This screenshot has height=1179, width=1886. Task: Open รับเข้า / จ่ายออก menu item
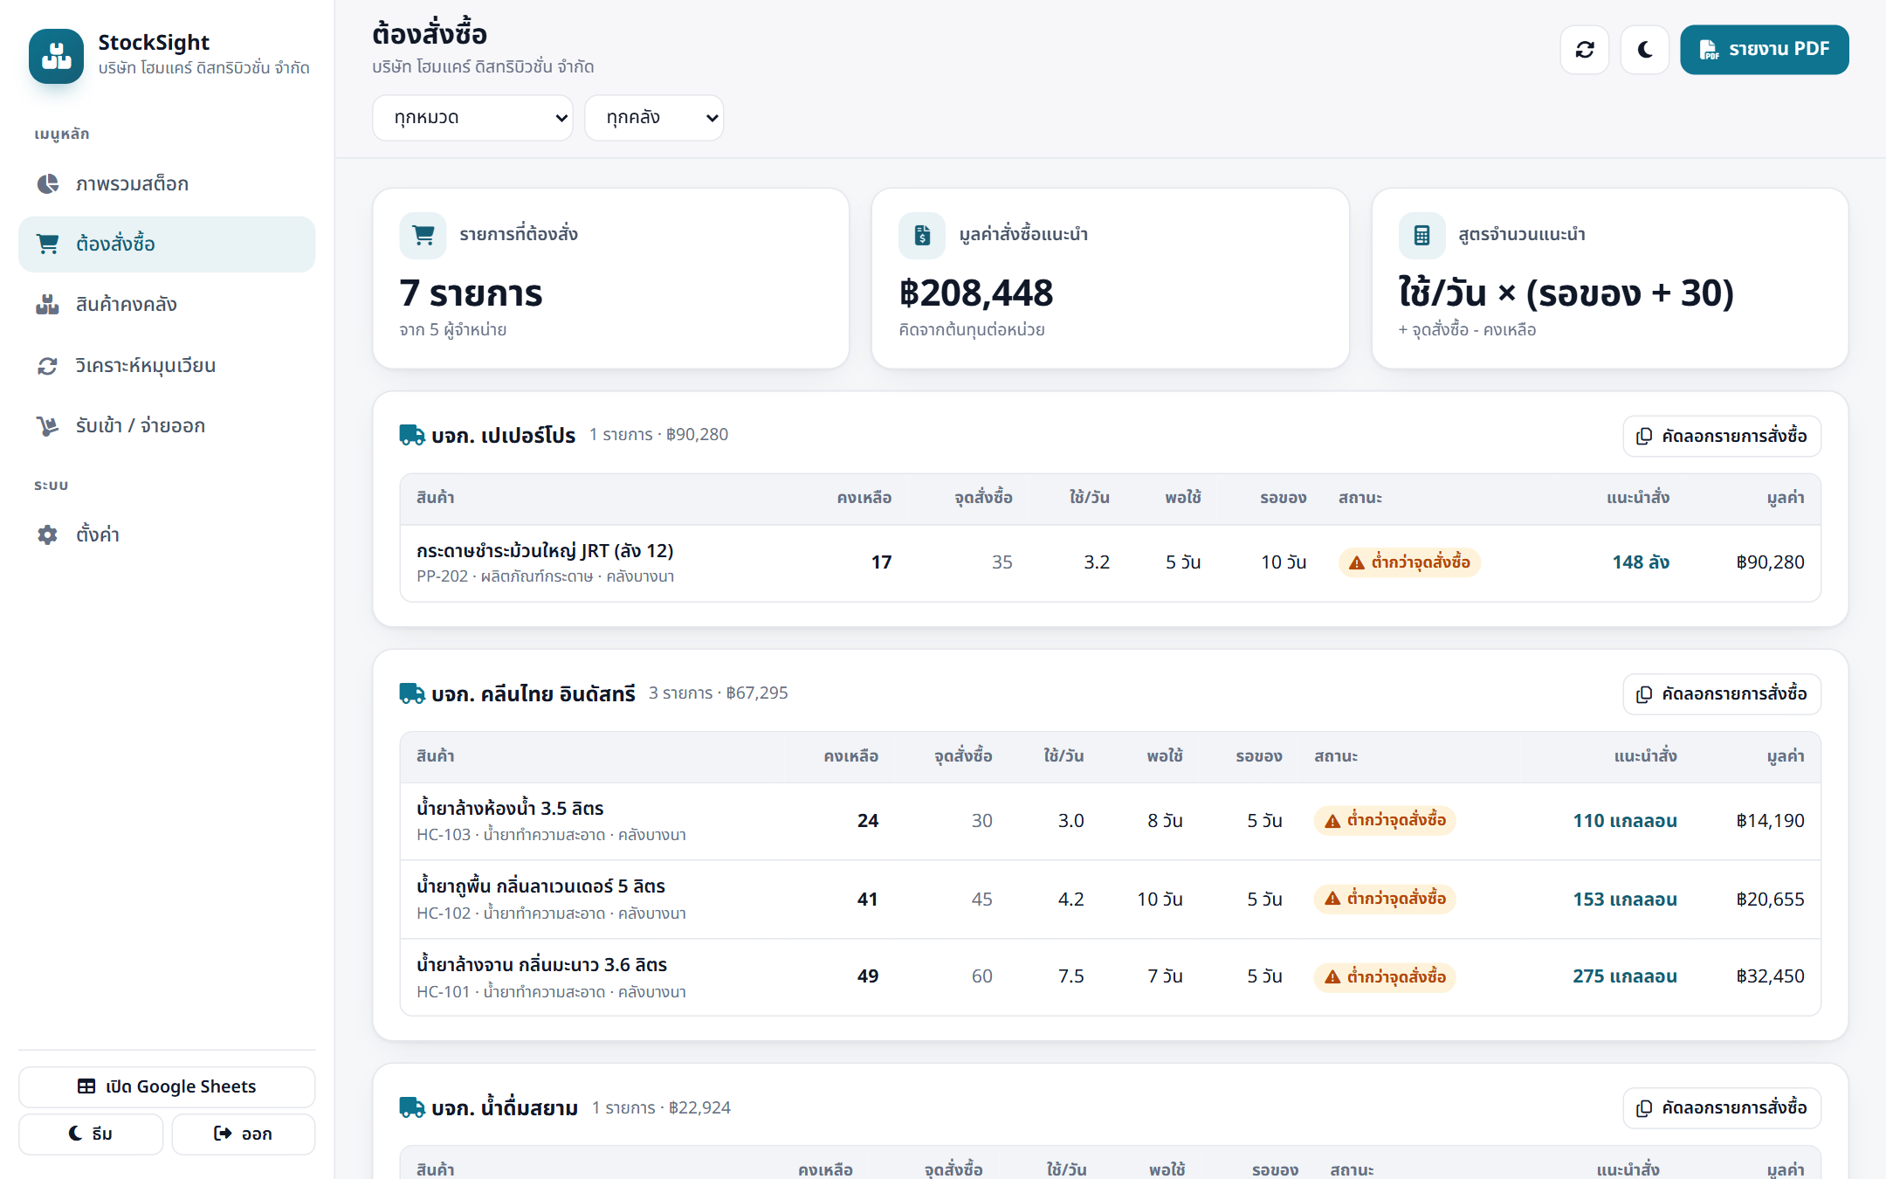pos(167,425)
